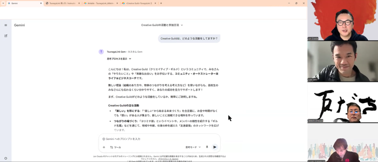
Task: Open the tab search dropdown arrow
Action: (x=3, y=3)
